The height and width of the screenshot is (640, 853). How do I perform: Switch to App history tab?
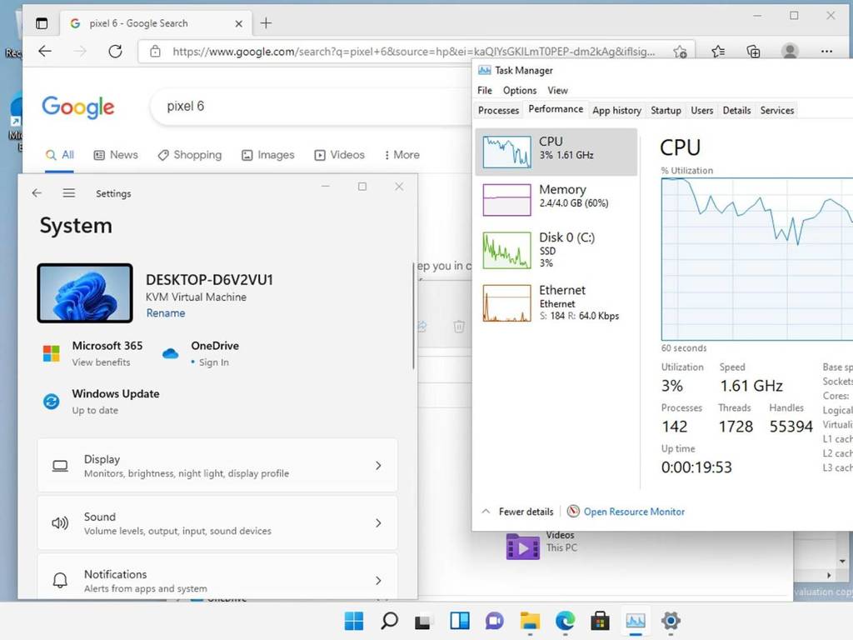click(x=617, y=111)
